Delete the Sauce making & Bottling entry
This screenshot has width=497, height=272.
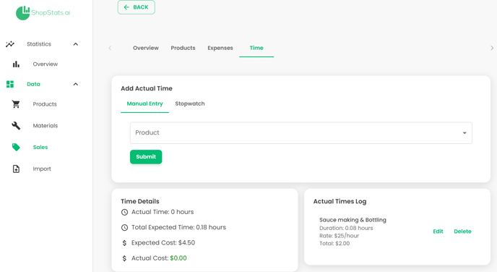[x=462, y=231]
